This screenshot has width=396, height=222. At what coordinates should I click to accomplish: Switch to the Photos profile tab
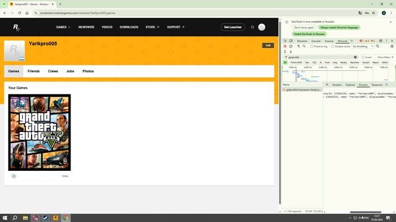tap(88, 72)
